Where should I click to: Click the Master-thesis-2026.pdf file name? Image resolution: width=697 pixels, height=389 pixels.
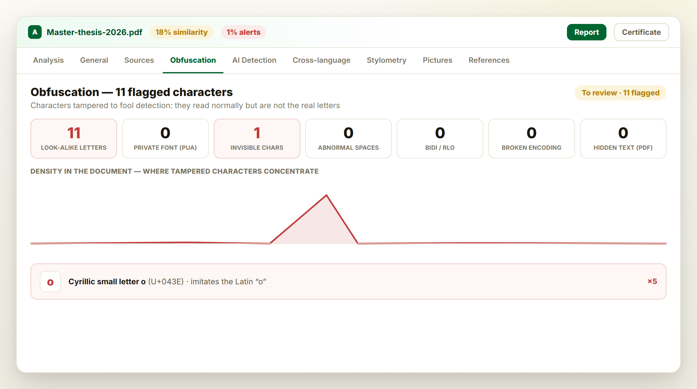94,32
